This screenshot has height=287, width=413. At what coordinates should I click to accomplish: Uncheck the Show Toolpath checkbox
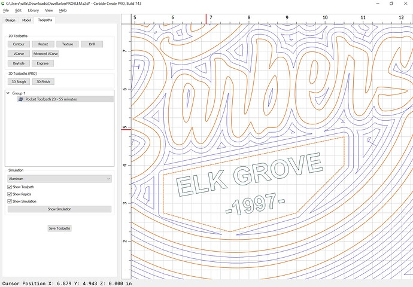click(9, 187)
